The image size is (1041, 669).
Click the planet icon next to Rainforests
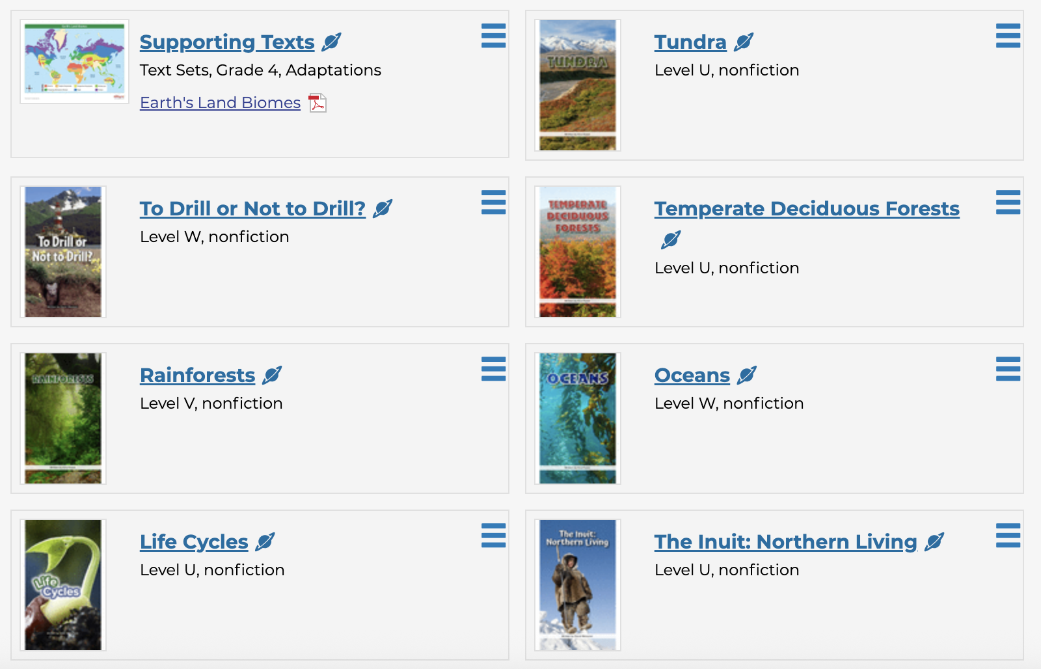tap(272, 375)
